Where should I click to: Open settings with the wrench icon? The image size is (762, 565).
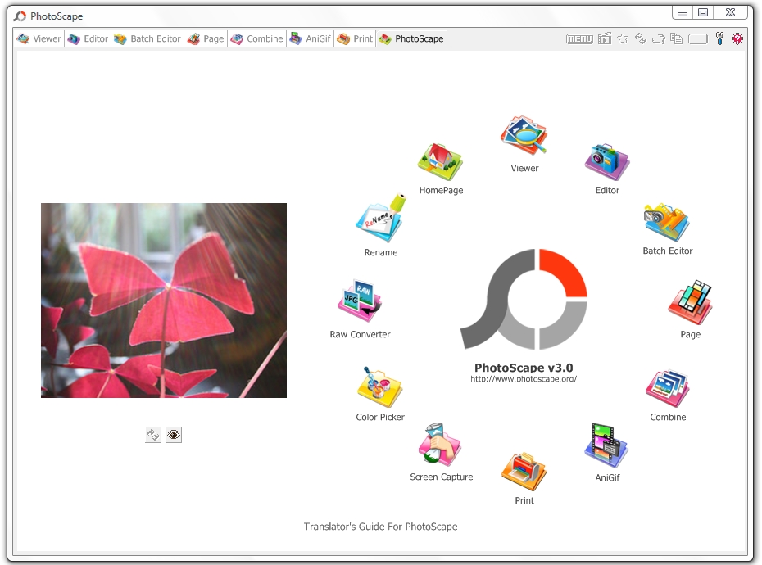(x=719, y=38)
